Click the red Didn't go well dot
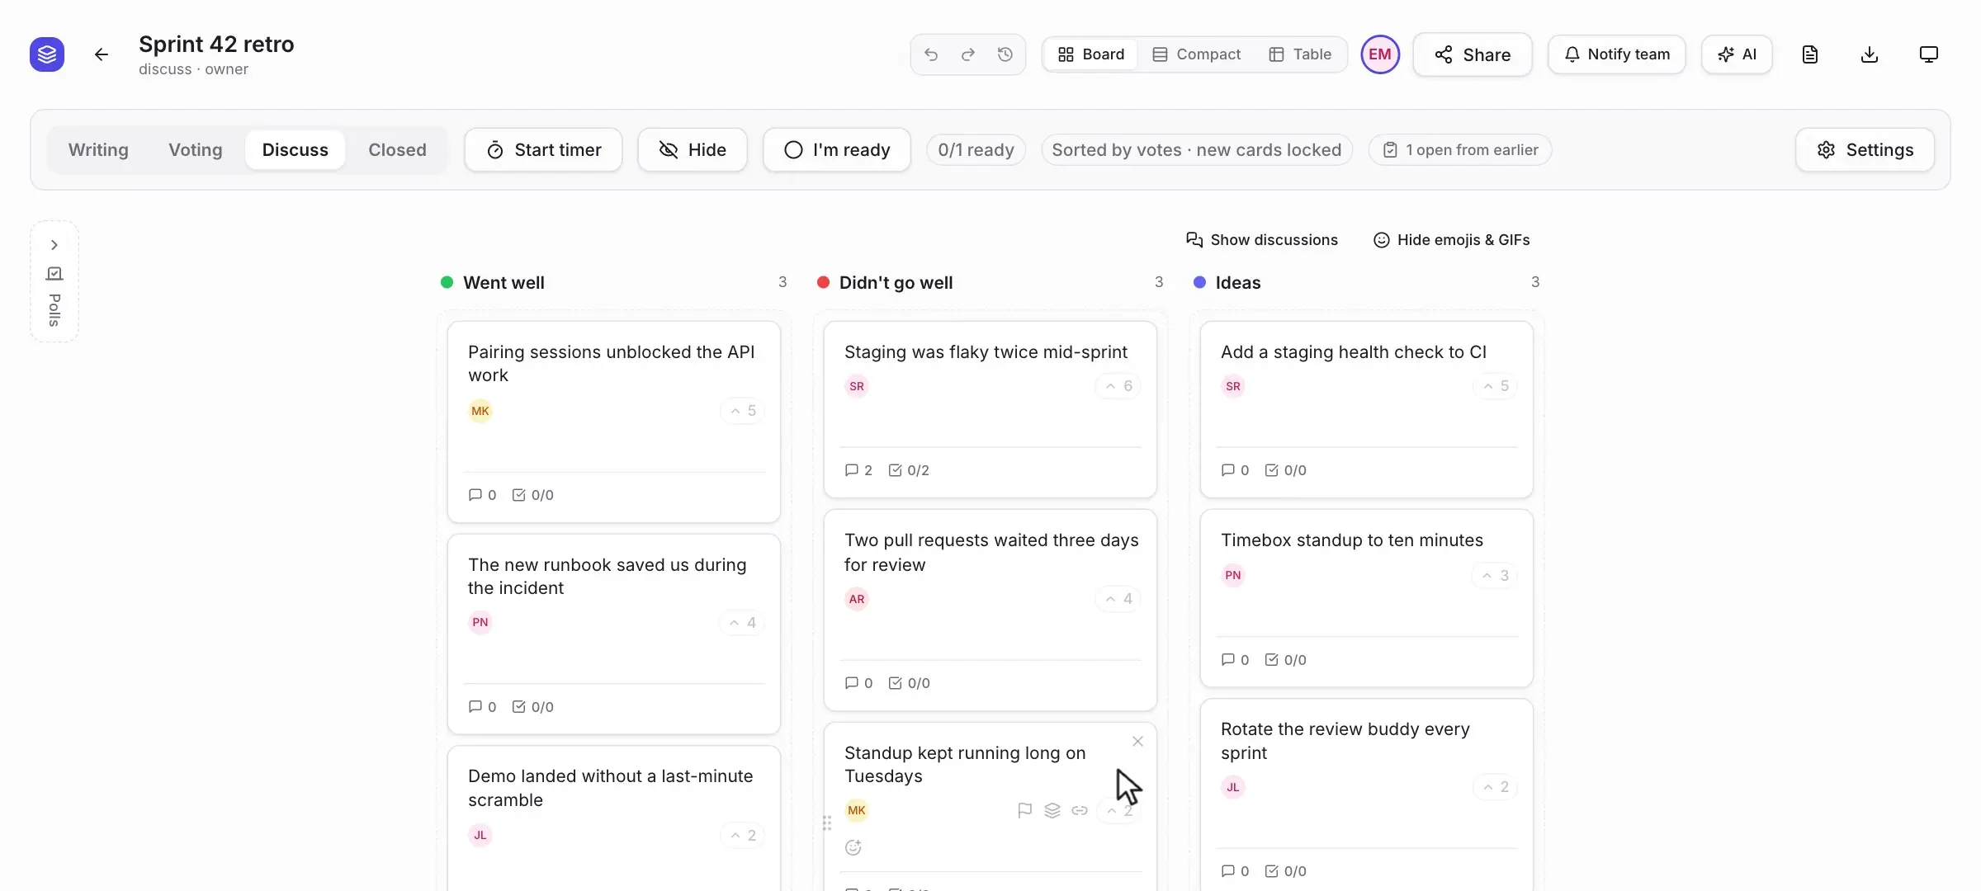 823,282
